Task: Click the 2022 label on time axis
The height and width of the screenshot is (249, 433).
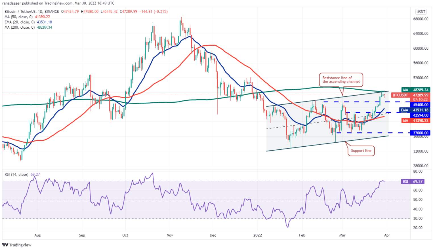Action: click(x=258, y=235)
